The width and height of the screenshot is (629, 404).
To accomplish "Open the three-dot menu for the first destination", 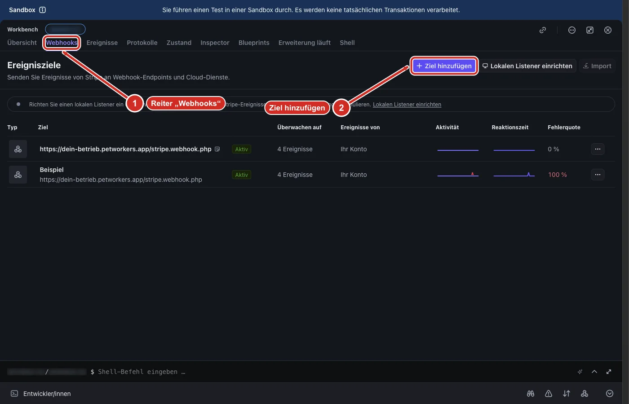I will click(x=598, y=149).
